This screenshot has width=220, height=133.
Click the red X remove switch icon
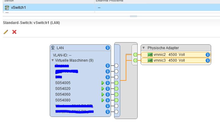(x=14, y=32)
